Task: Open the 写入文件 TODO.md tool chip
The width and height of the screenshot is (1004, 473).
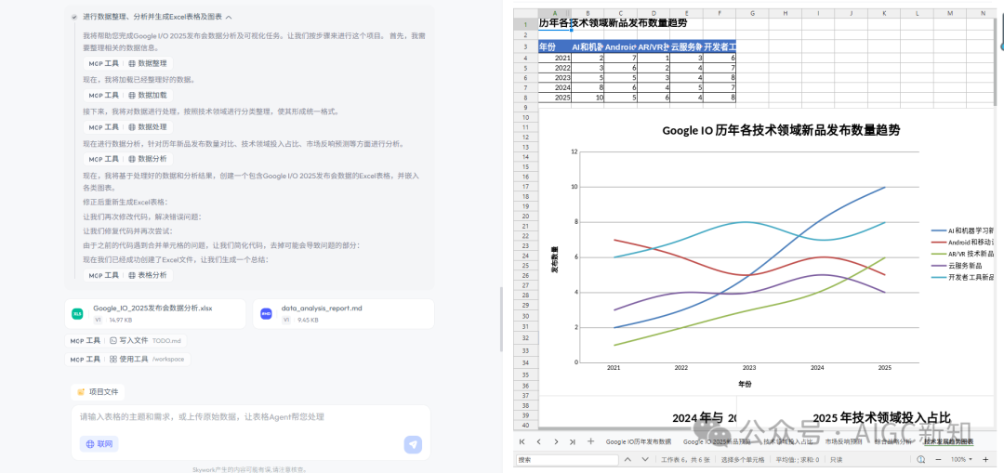Action: pos(126,341)
